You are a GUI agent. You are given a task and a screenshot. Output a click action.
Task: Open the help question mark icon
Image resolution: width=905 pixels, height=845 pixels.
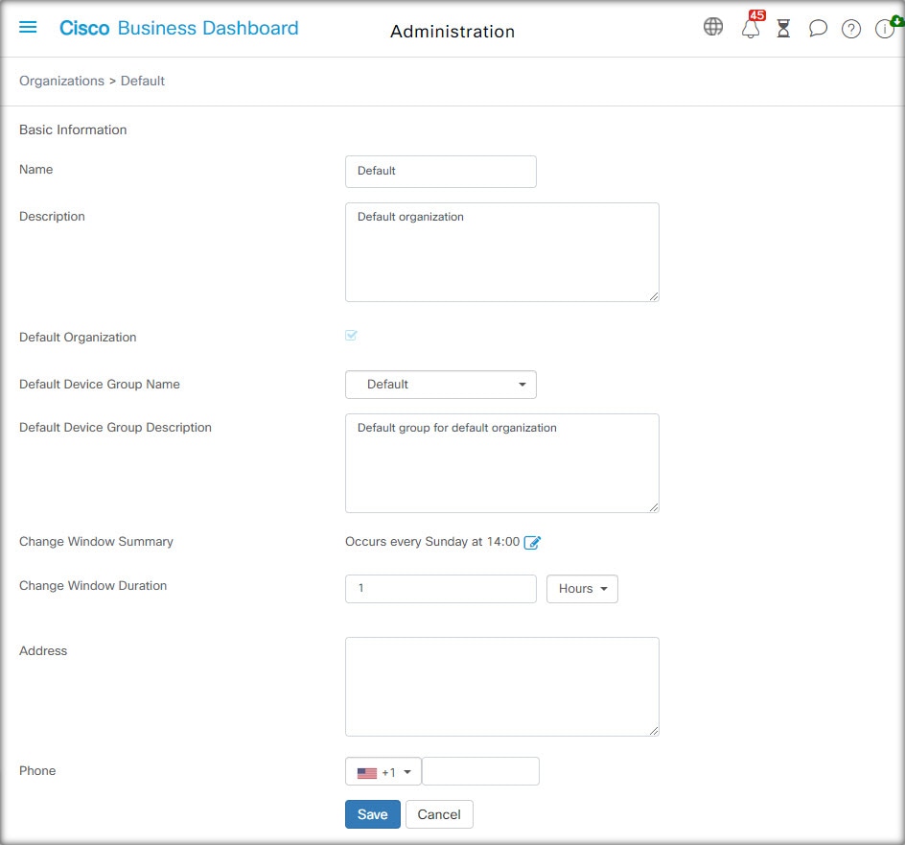pos(850,29)
